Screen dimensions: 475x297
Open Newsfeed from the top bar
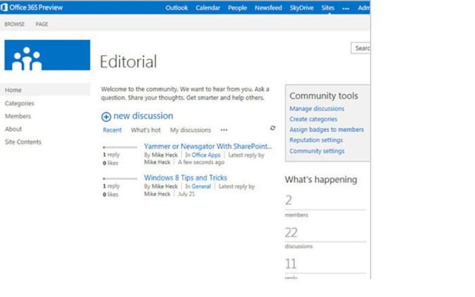point(268,8)
